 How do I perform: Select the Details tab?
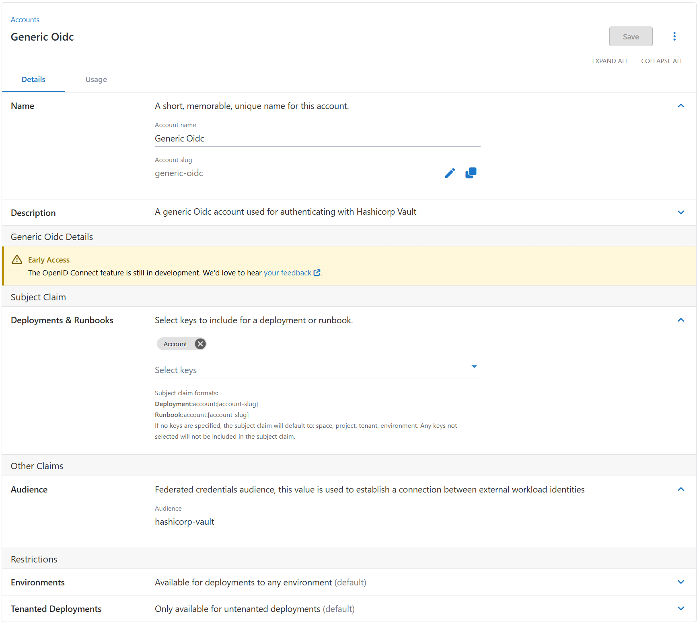click(x=33, y=79)
